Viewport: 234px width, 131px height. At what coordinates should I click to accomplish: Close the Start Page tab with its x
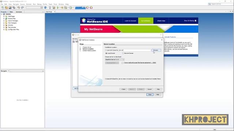[x=54, y=12]
